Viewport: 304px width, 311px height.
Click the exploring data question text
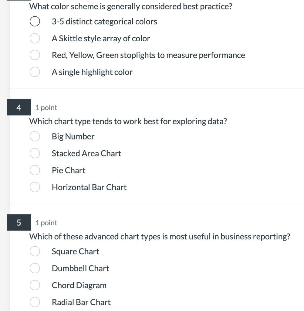(127, 121)
